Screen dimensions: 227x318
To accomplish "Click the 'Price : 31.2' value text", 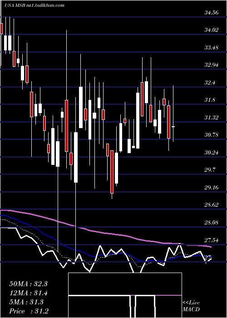I will (29, 311).
